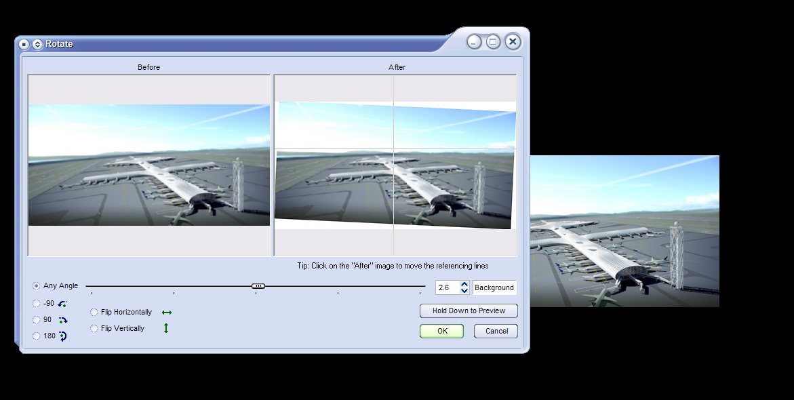Screen dimensions: 794x400
Task: Confirm rotation with the OK button
Action: point(441,331)
